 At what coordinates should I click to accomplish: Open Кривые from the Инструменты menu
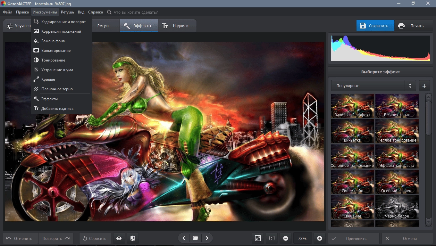point(61,79)
